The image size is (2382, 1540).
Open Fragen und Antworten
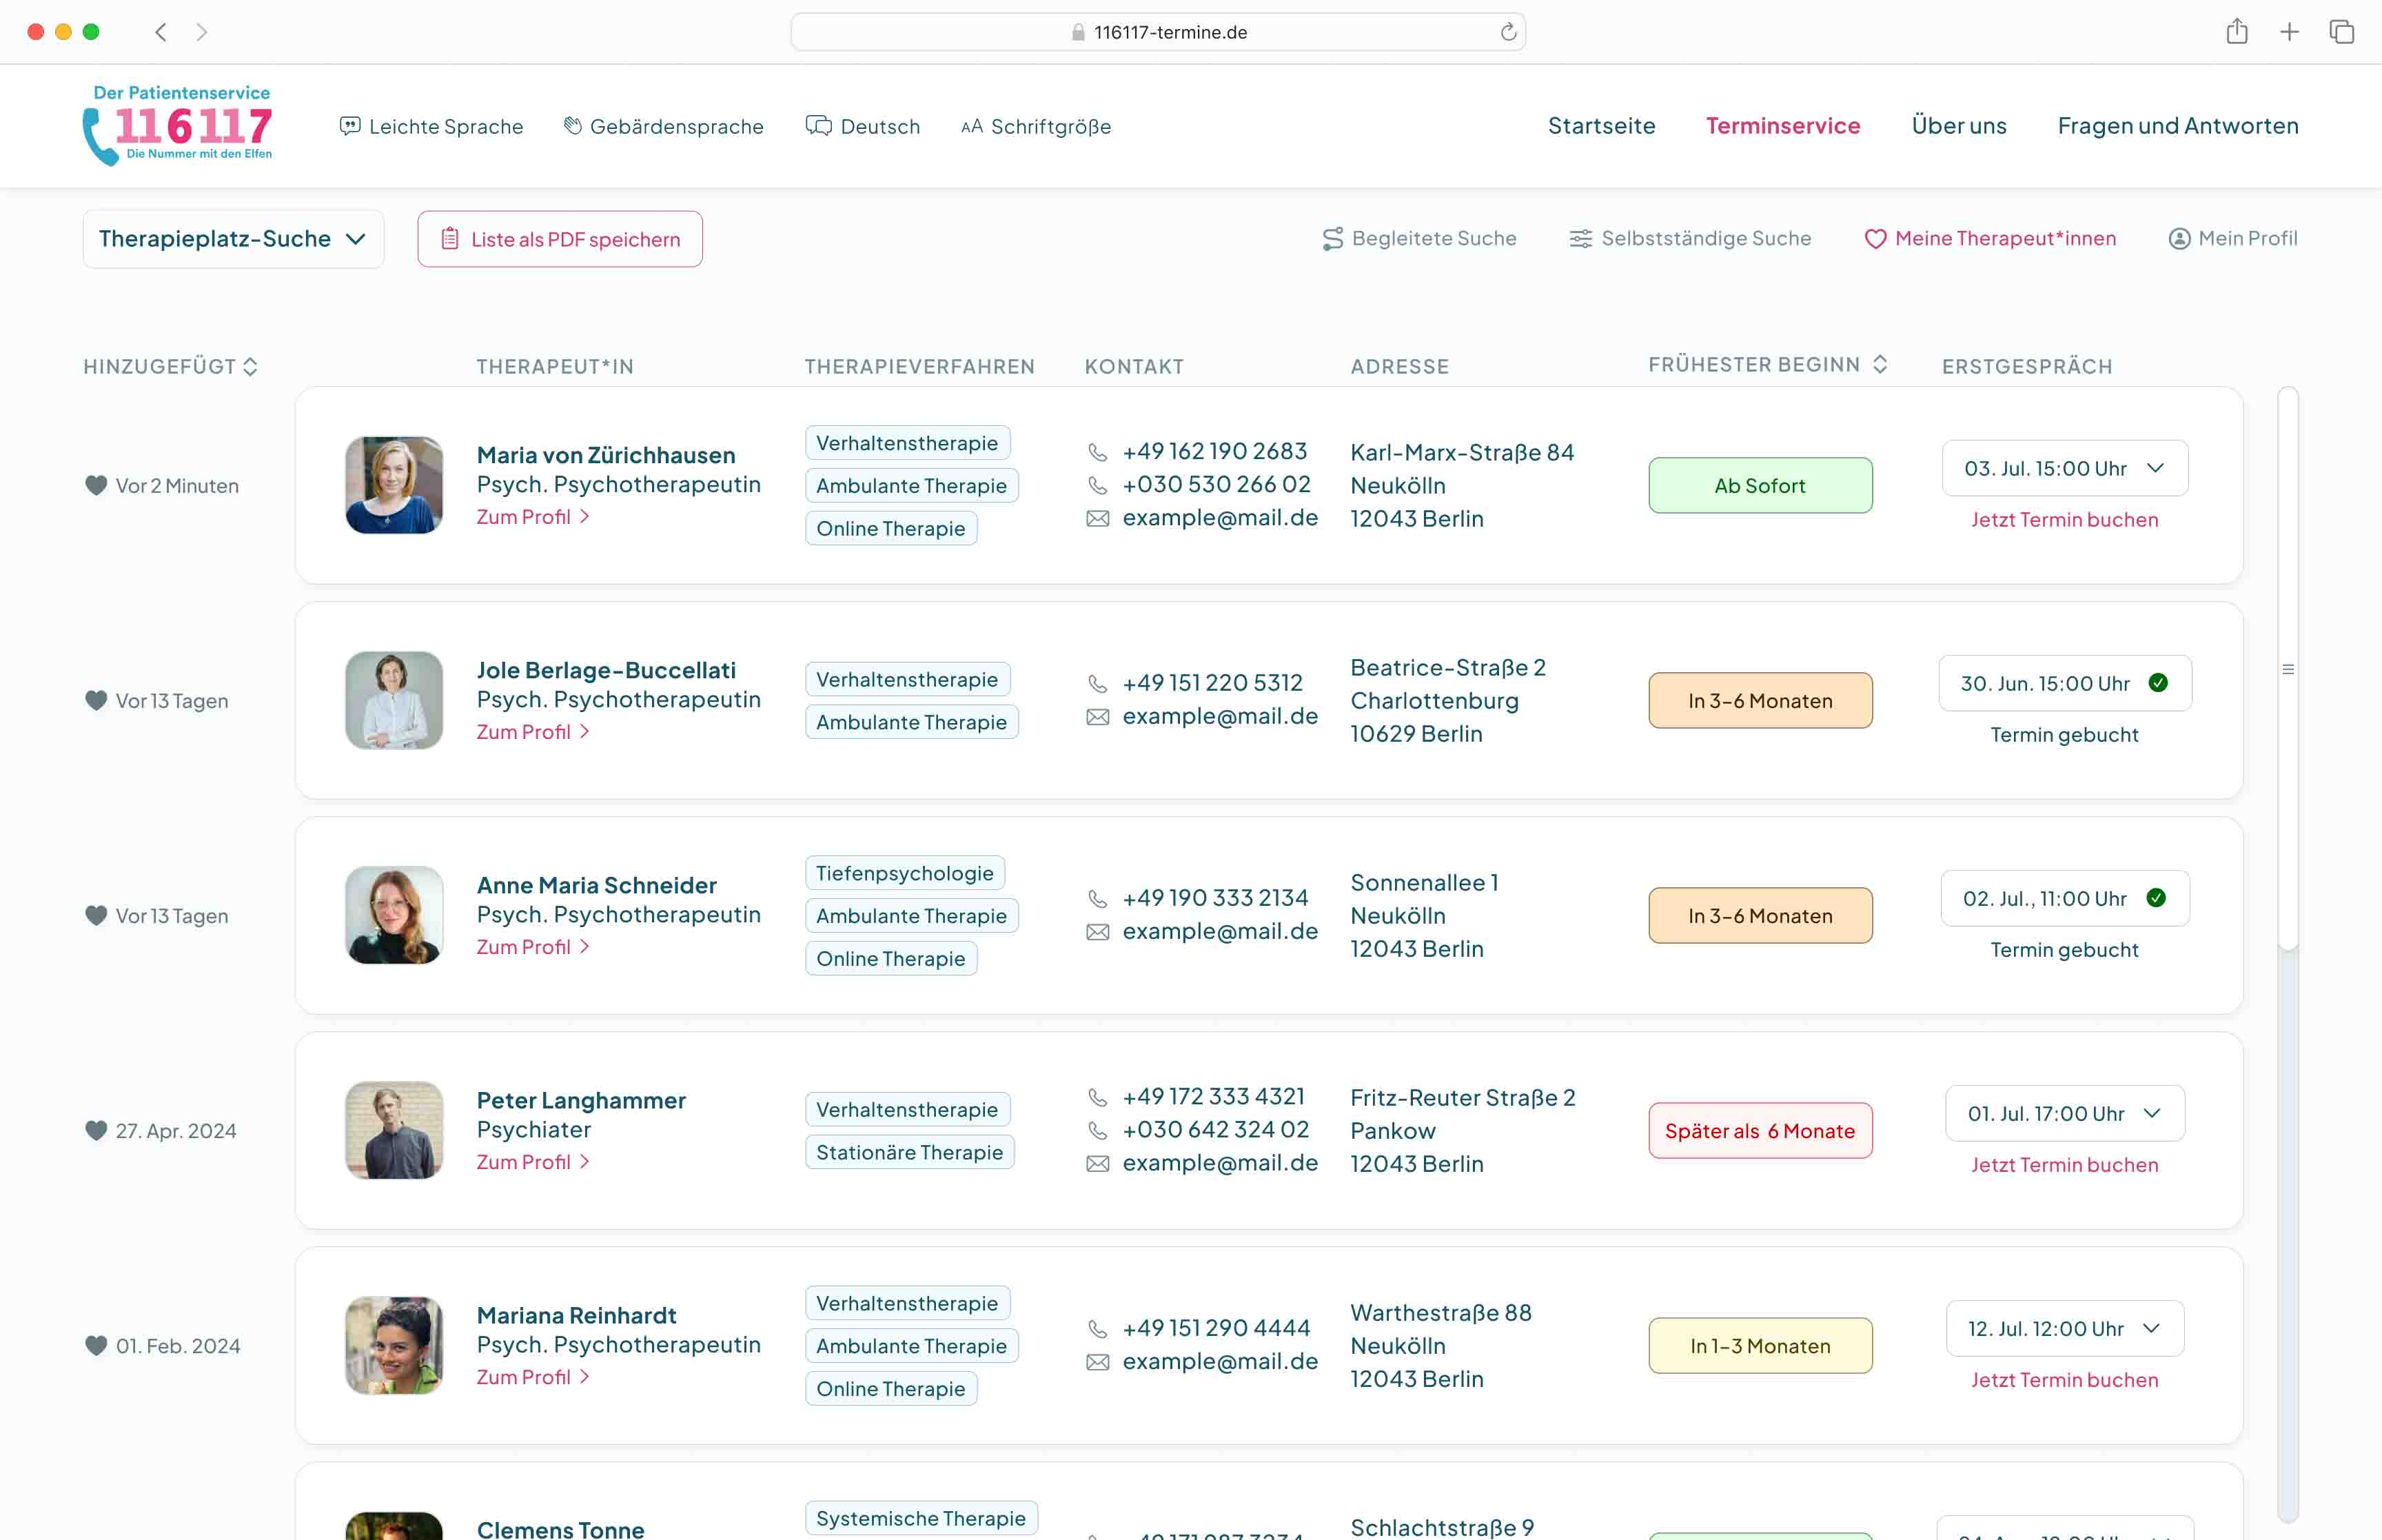point(2178,126)
